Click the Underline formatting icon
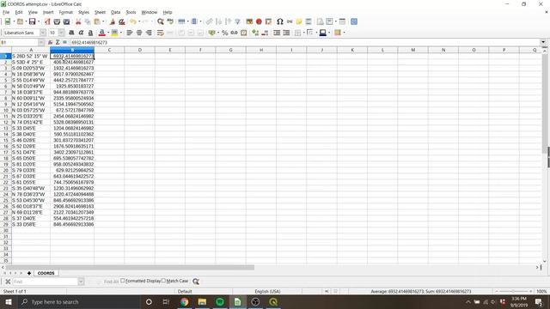Image resolution: width=550 pixels, height=309 pixels. 90,33
